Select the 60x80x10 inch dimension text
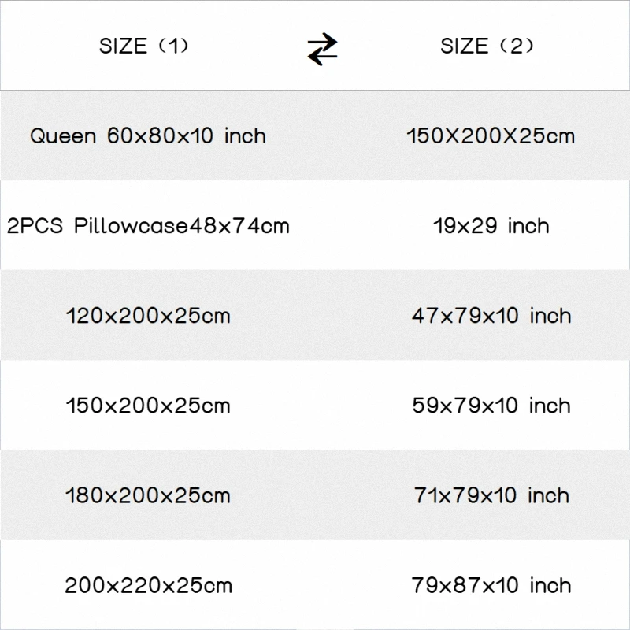Viewport: 630px width, 630px height. 185,136
